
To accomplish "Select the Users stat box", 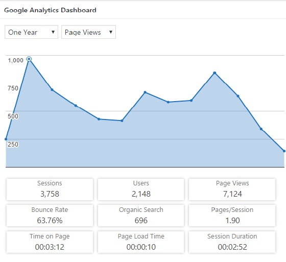I will coord(141,189).
